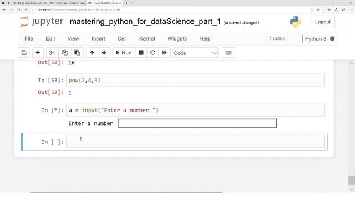Select the In [*] running cell prompt
This screenshot has width=355, height=200.
(52, 111)
